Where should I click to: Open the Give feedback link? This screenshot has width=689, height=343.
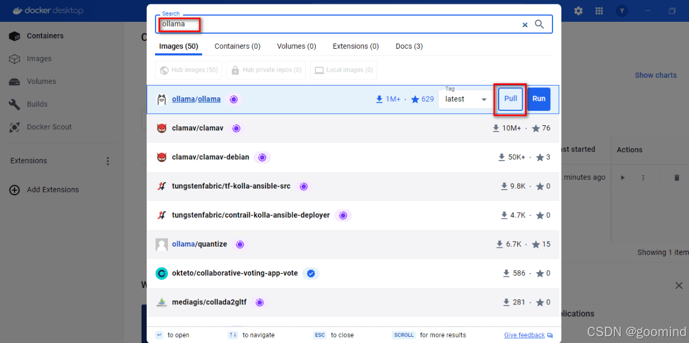tap(524, 335)
